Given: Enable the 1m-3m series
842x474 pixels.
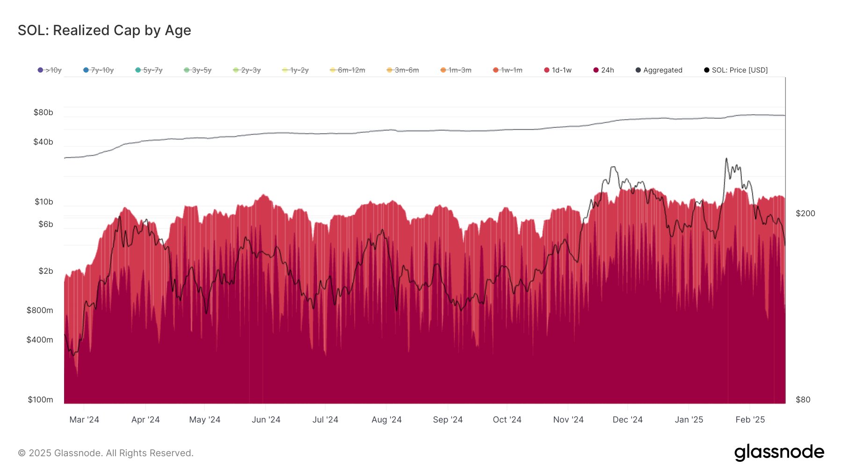Looking at the screenshot, I should click(x=456, y=70).
